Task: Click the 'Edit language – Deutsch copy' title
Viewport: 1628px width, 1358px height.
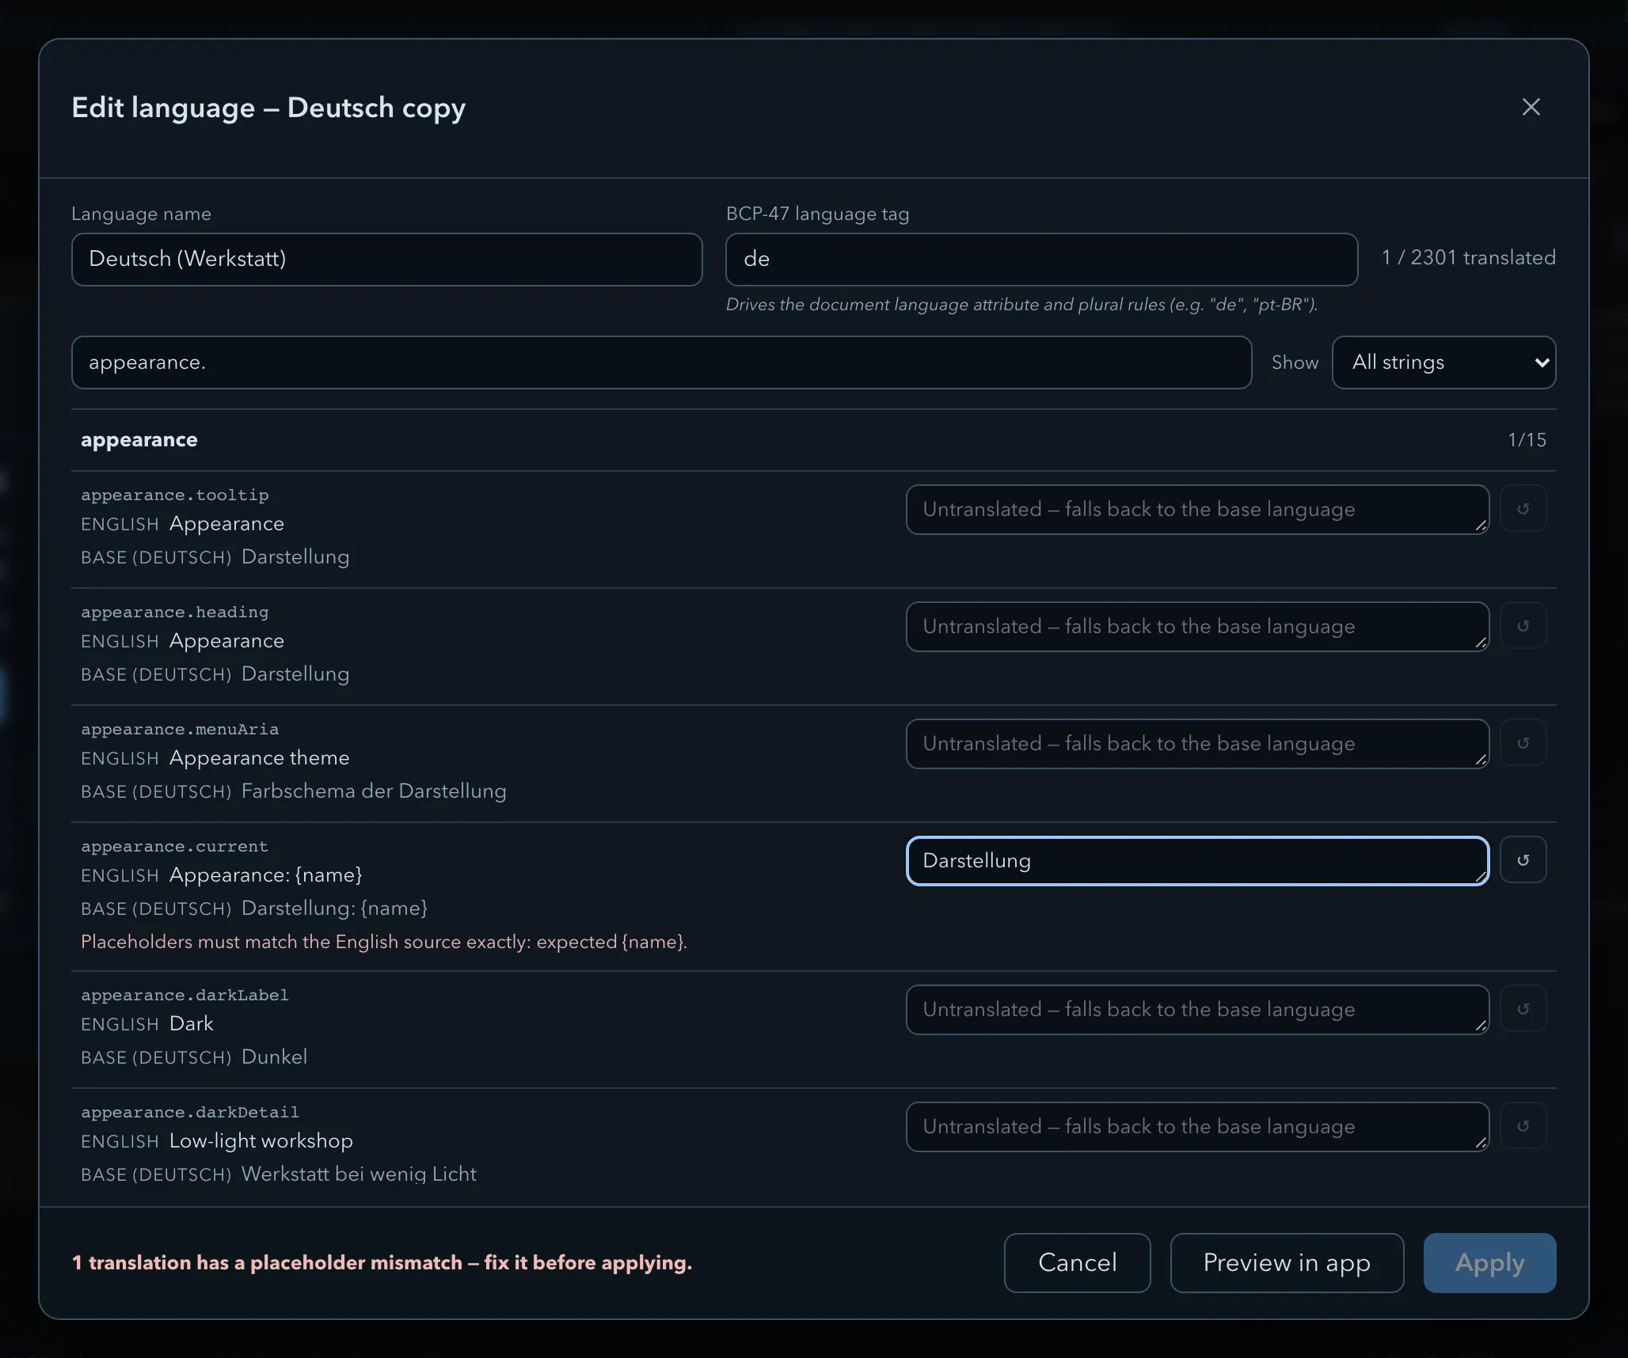Action: pyautogui.click(x=268, y=108)
